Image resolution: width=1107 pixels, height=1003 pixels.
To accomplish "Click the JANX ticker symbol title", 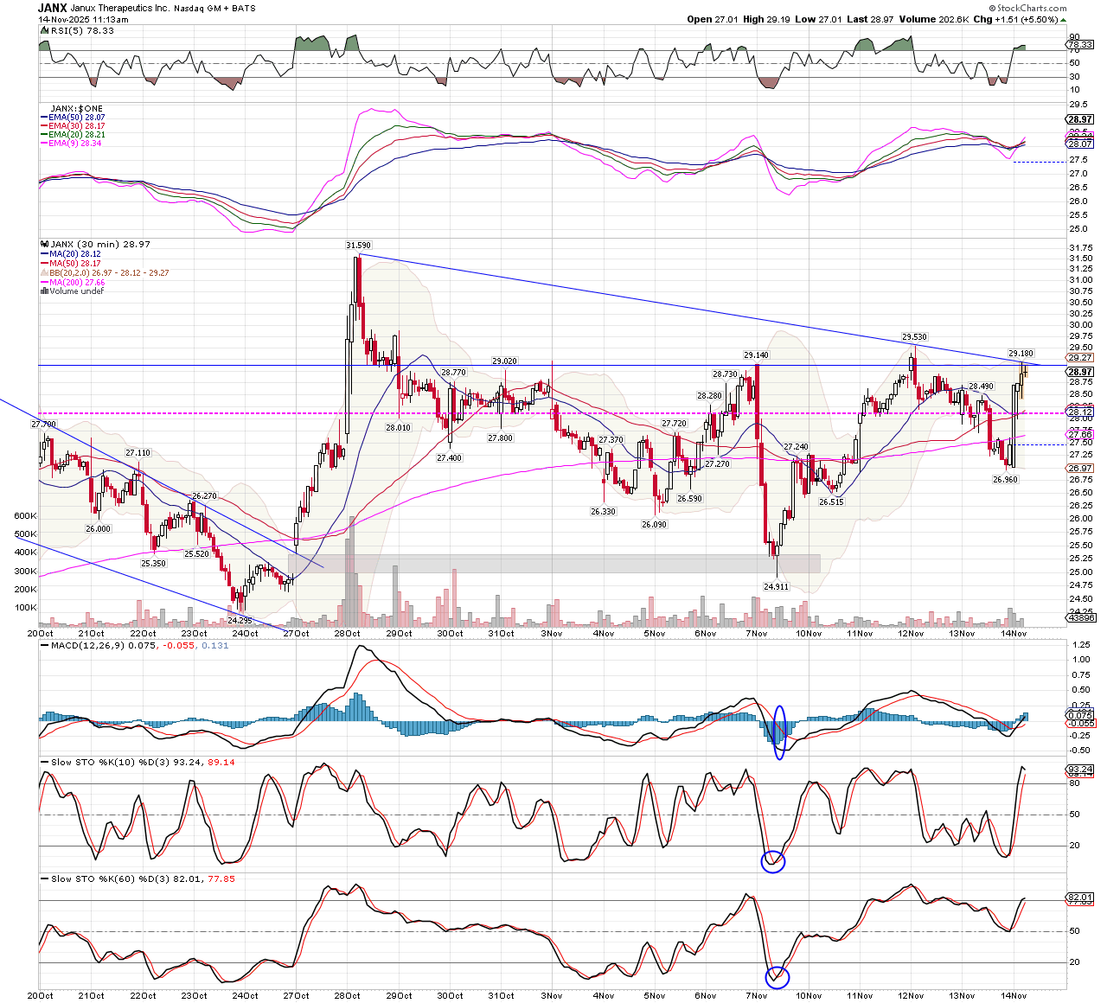I will pos(52,8).
